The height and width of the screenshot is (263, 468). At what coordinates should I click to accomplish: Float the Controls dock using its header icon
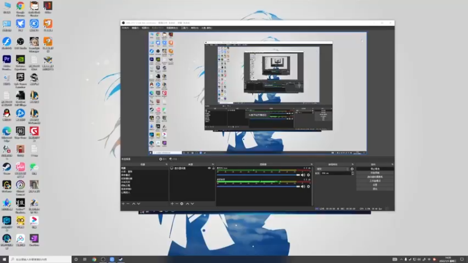coord(392,164)
